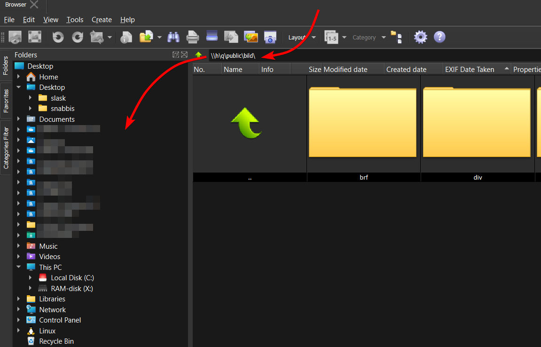The image size is (541, 347).
Task: Click the scanner icon in toolbar
Action: click(212, 36)
